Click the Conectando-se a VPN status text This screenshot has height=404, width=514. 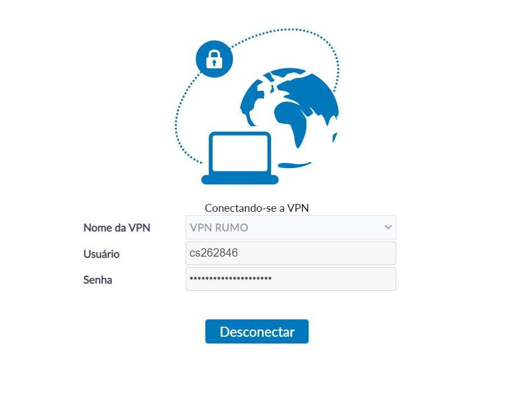256,208
